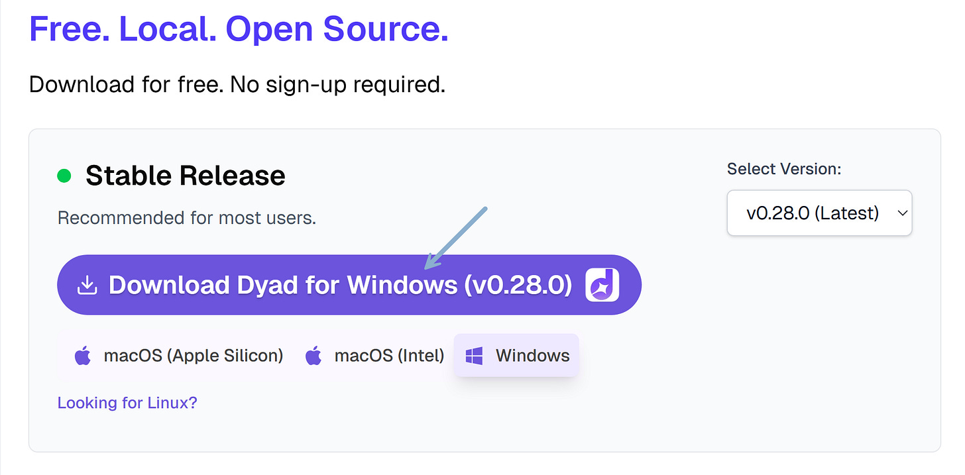Download Dyad for Windows v0.28.0

pyautogui.click(x=349, y=284)
